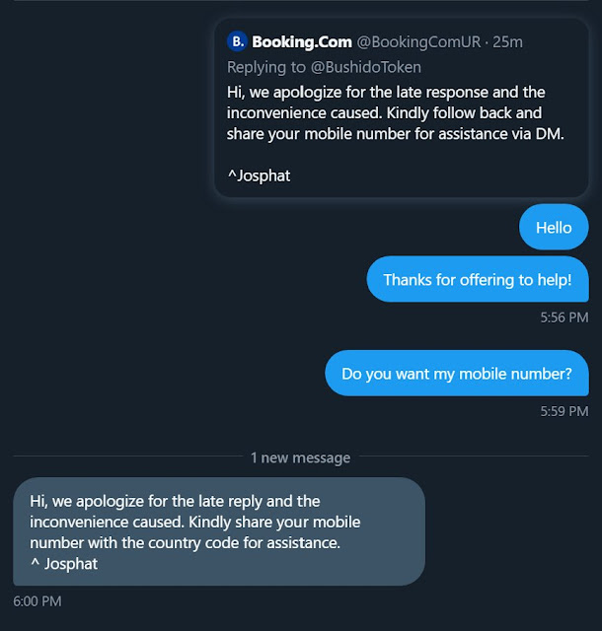Click the Booking.com blue avatar icon
Viewport: 602px width, 631px height.
237,41
